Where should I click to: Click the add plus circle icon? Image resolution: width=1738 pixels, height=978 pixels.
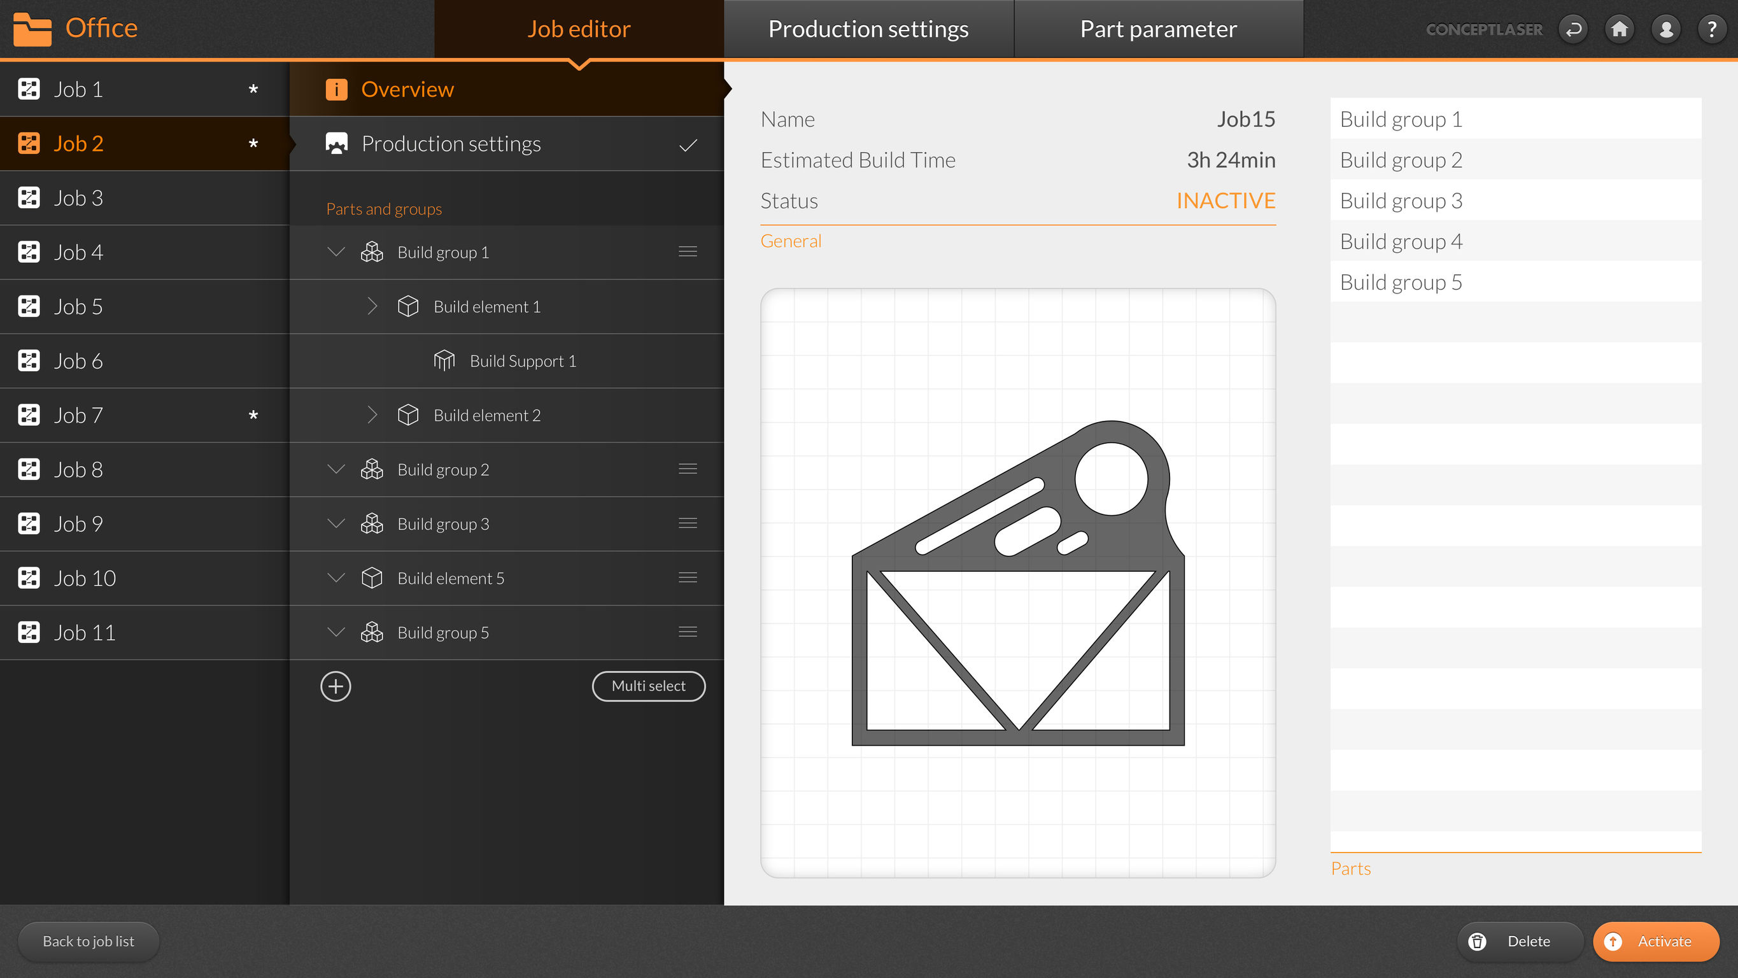click(x=336, y=686)
